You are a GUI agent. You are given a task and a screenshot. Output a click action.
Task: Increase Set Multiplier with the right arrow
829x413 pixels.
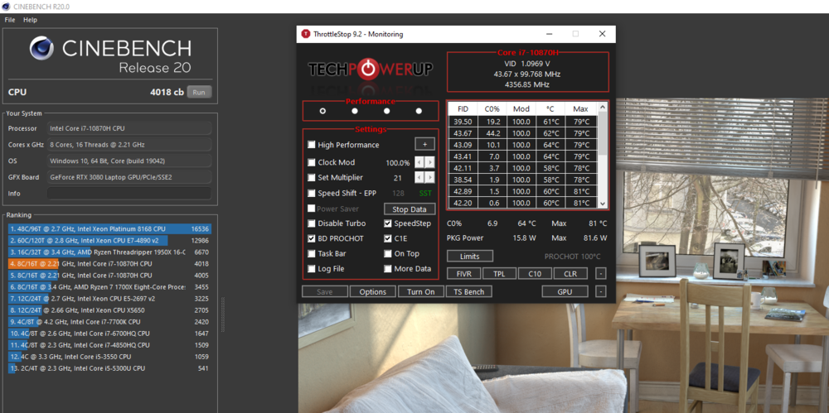[x=429, y=177]
